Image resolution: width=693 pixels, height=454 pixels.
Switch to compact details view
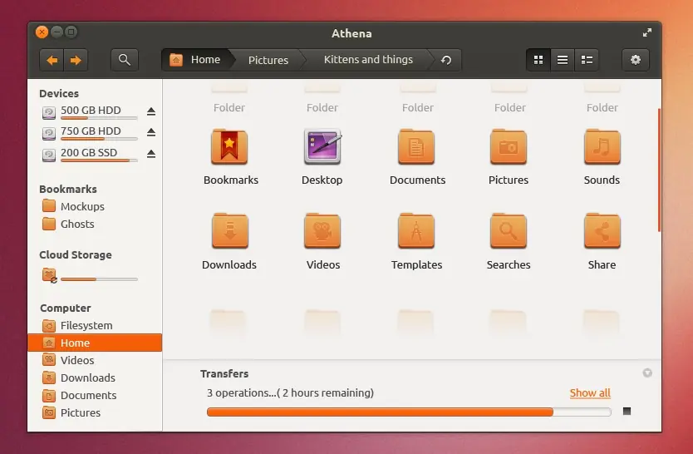point(587,60)
